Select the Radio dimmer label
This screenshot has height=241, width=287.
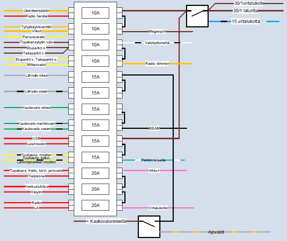[x=157, y=64]
